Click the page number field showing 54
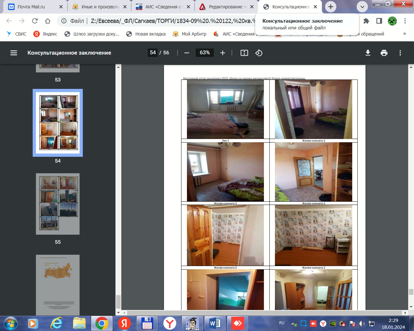414x331 pixels. point(153,53)
